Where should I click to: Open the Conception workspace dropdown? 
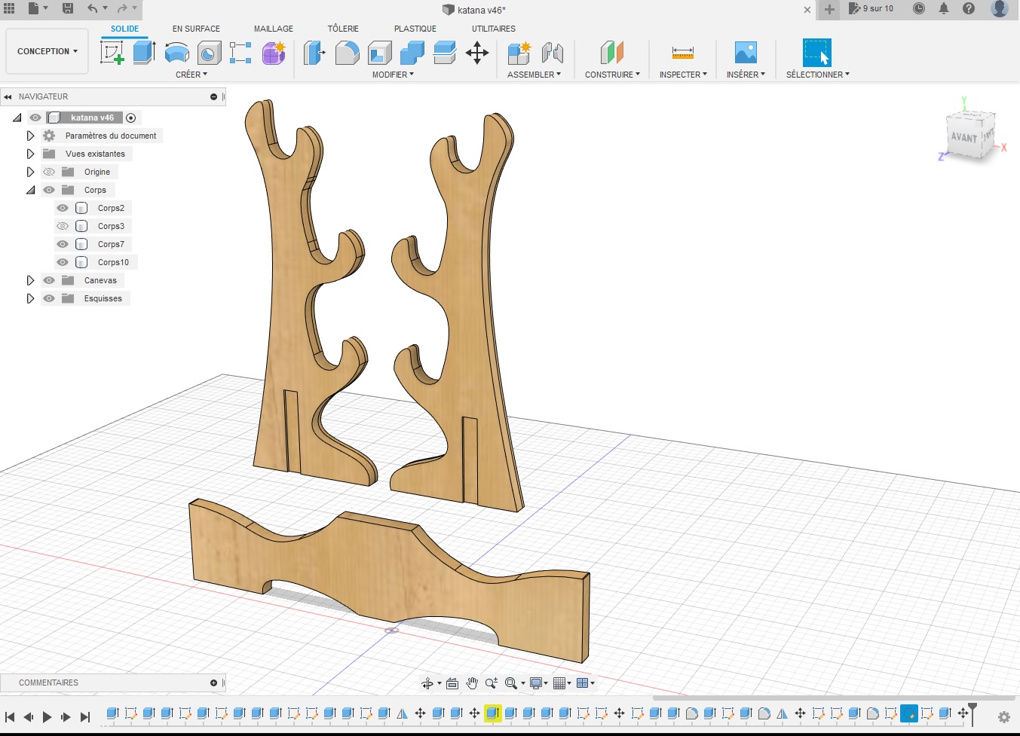(x=47, y=51)
